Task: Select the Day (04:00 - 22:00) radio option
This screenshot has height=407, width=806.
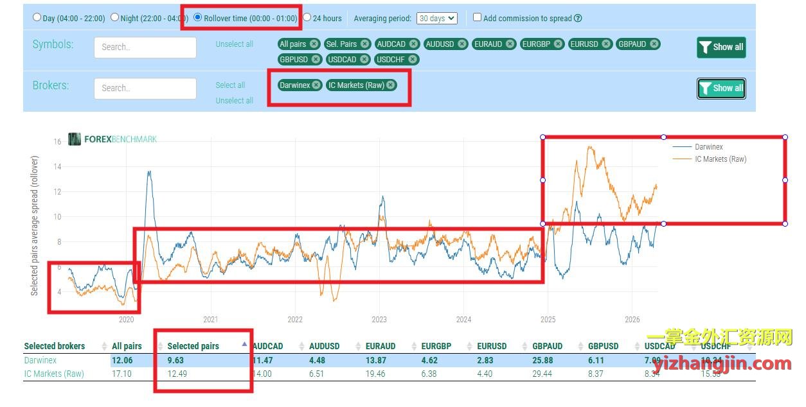Action: coord(37,18)
